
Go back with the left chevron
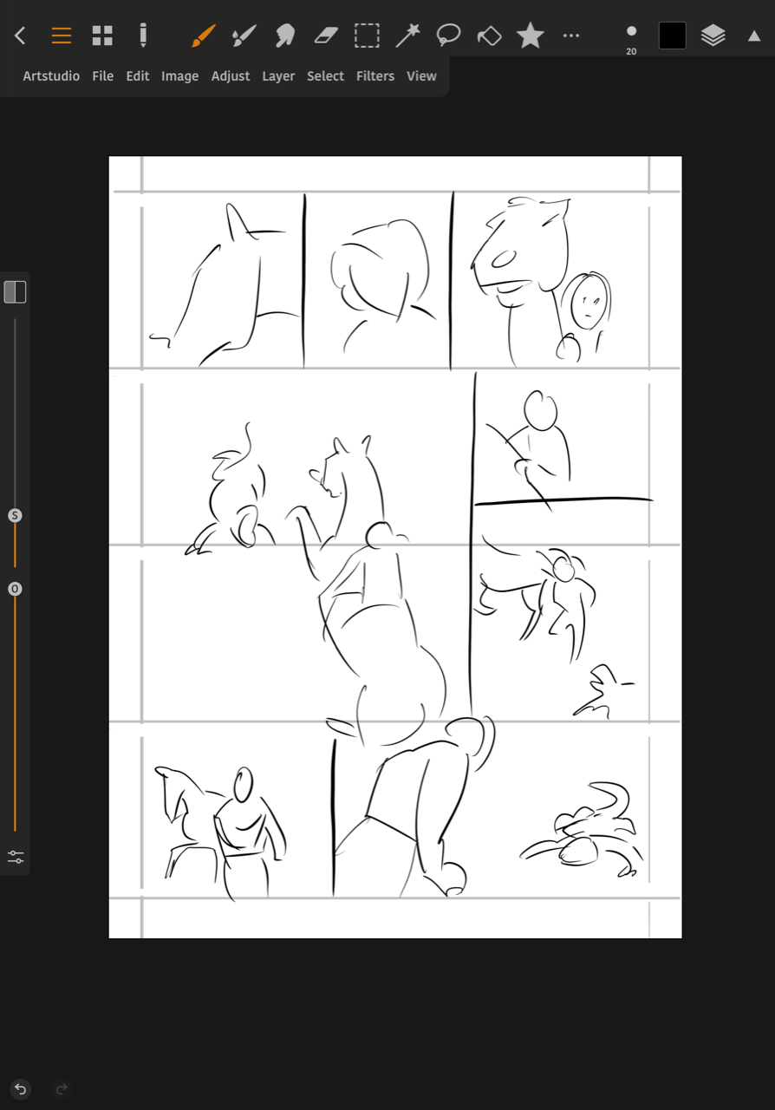click(20, 36)
